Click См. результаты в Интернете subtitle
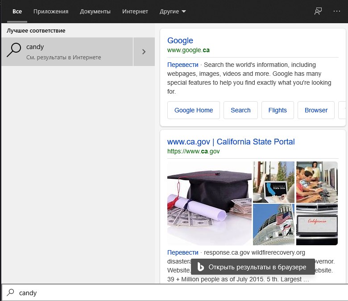This screenshot has width=348, height=301. (x=63, y=58)
